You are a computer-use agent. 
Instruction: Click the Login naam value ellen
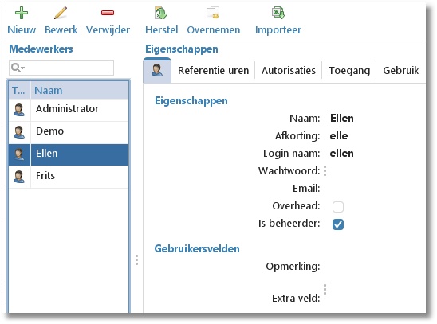pos(341,154)
